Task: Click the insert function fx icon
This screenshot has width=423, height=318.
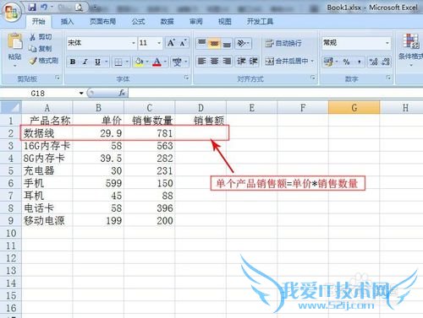Action: pos(122,93)
